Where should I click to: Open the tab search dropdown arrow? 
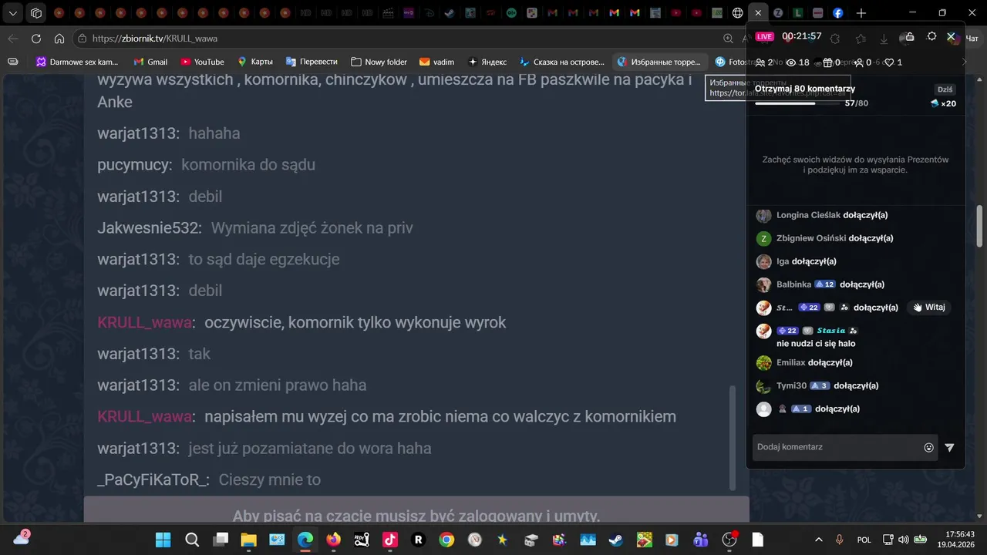click(13, 13)
